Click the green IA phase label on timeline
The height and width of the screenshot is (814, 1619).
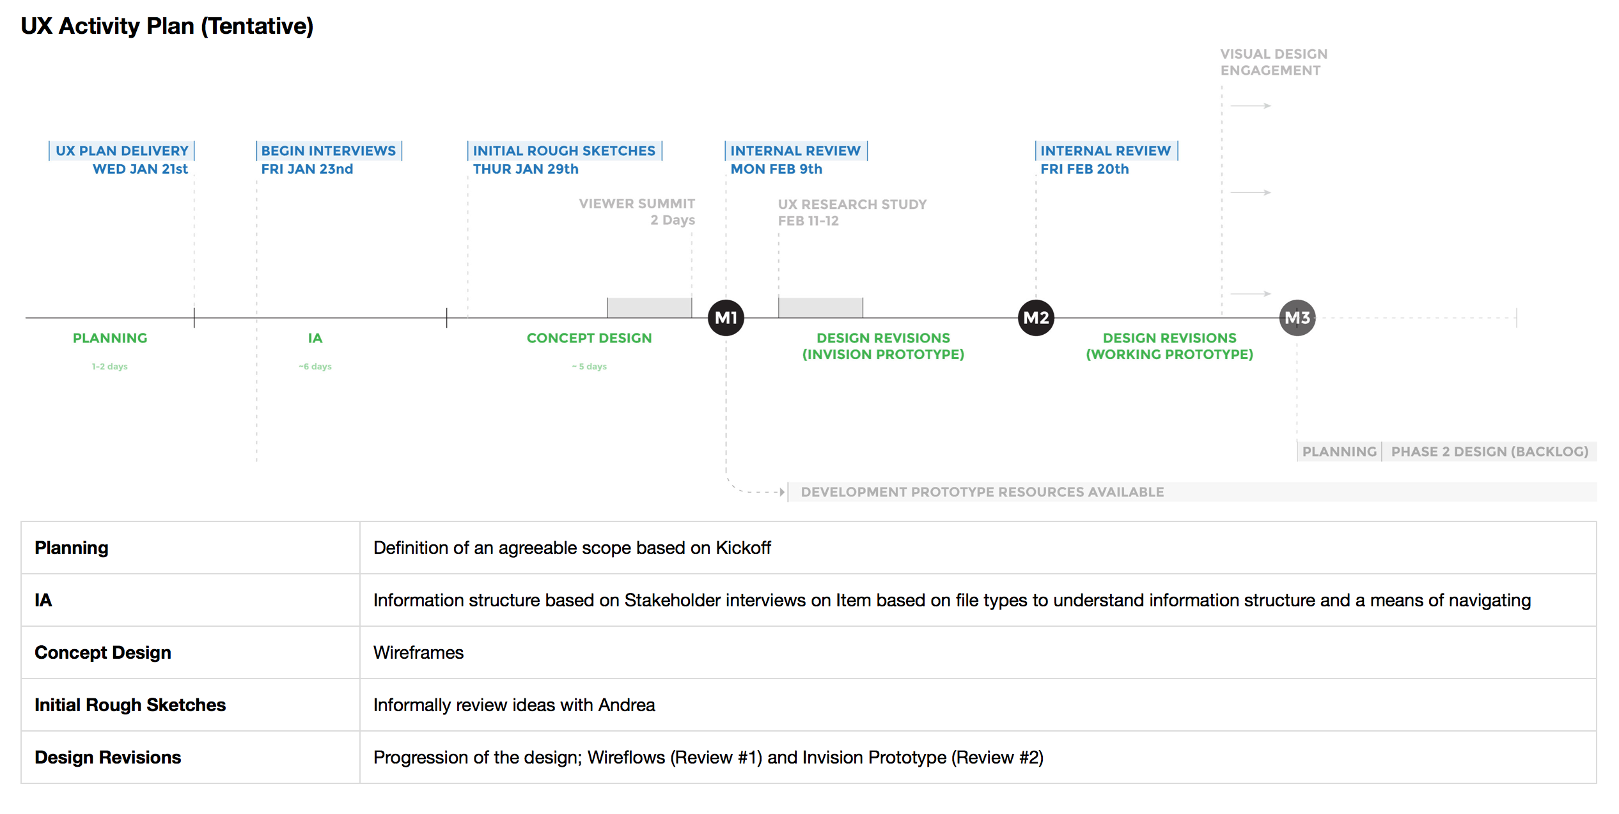[315, 338]
